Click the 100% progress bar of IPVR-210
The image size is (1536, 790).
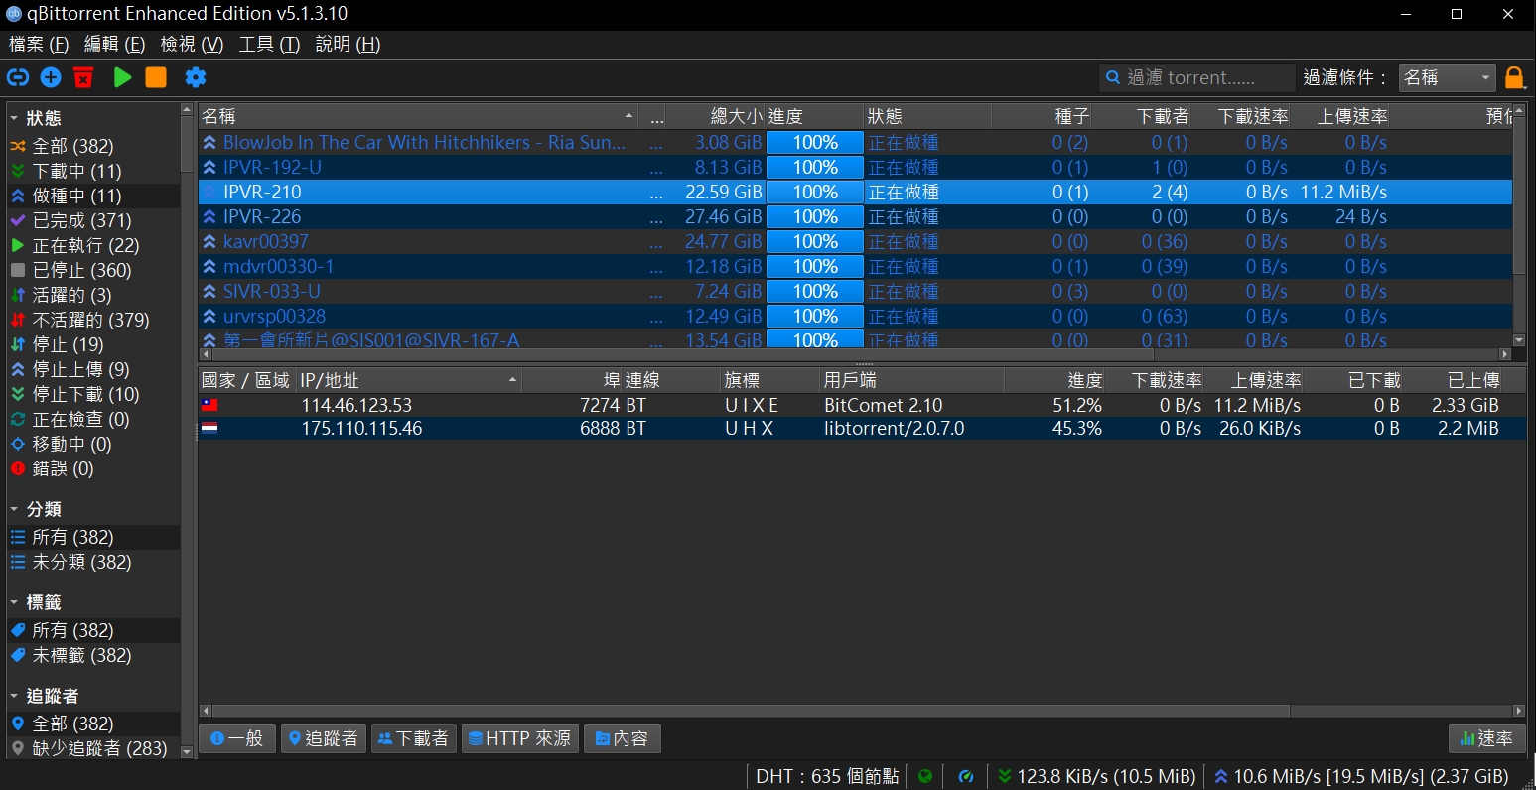(x=815, y=192)
